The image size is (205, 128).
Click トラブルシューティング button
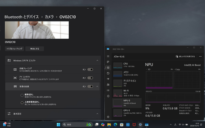(x=14, y=49)
